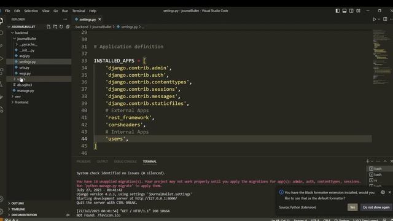Create a new file in JOURNALBULLET explorer
The image size is (393, 221).
click(x=49, y=26)
